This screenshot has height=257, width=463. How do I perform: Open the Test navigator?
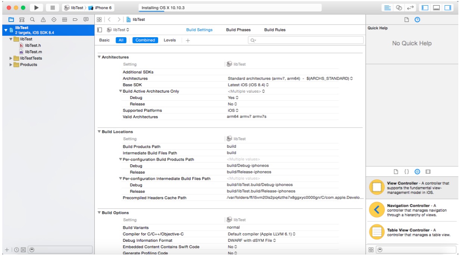(54, 19)
